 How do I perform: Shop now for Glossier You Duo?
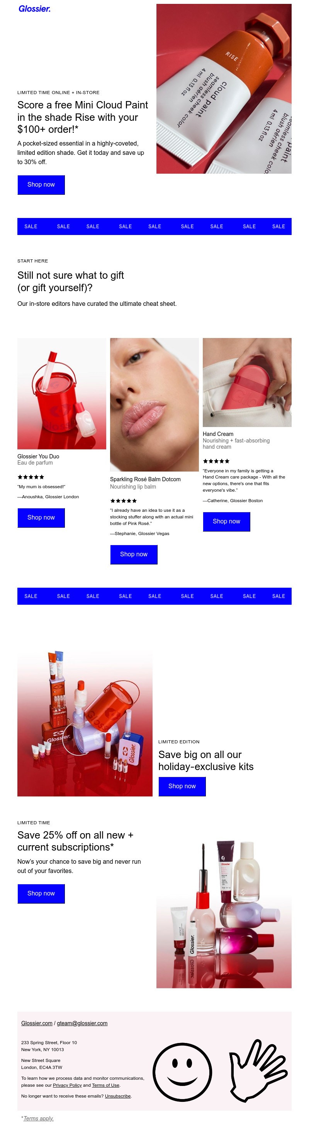click(41, 518)
